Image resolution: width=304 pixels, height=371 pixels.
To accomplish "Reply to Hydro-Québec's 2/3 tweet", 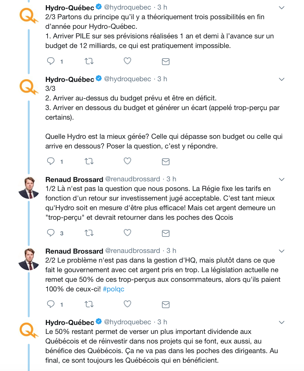I will (51, 61).
